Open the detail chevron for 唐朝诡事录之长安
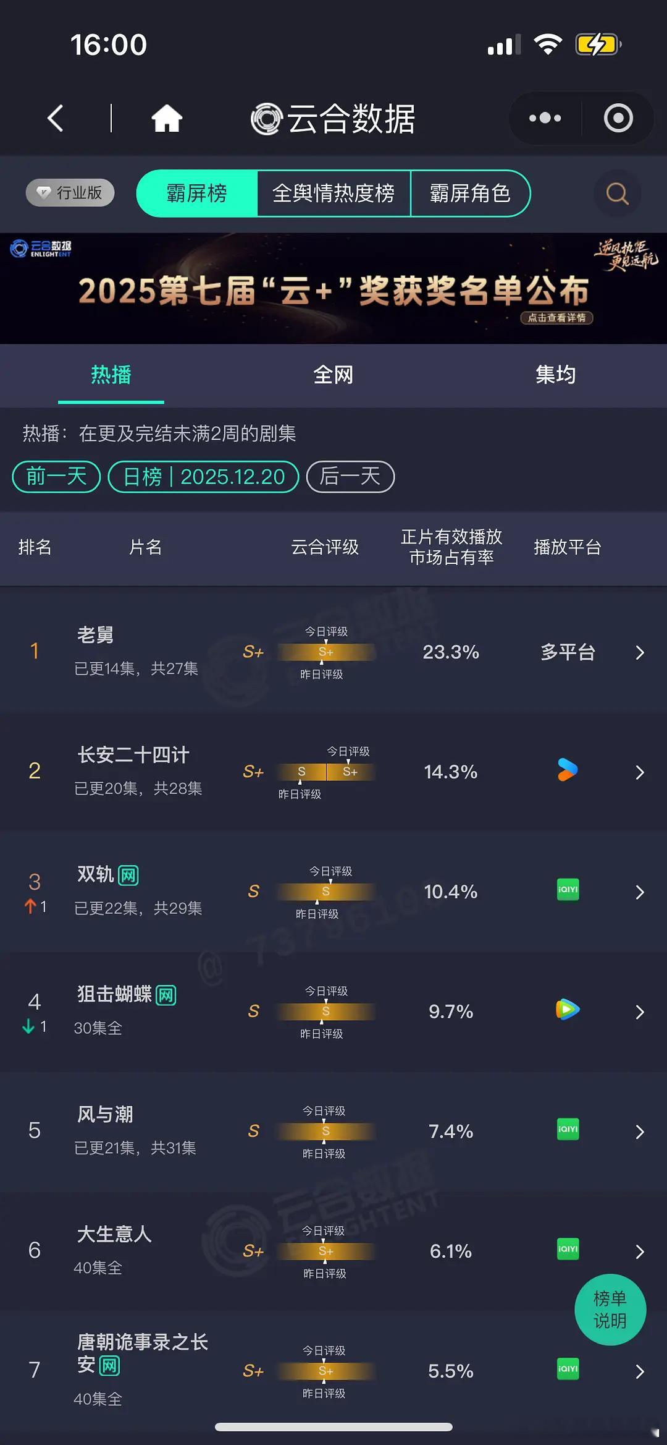 point(639,1371)
